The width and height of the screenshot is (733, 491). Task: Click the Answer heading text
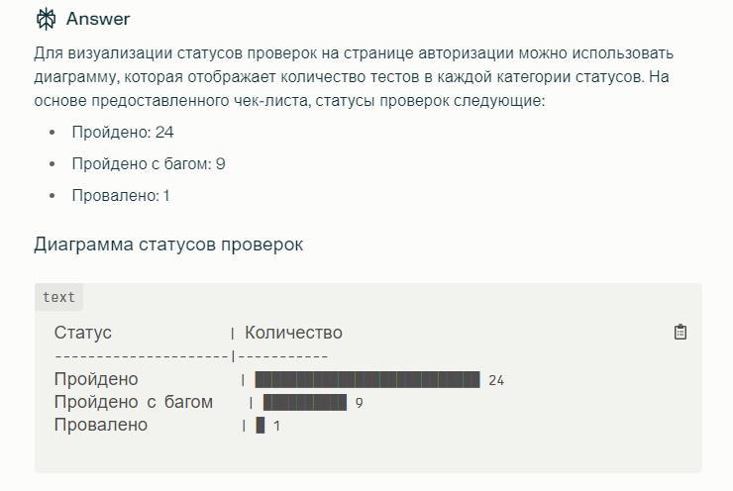(x=98, y=19)
